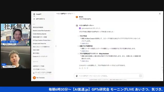Click the list heading ブログ作成
This screenshot has height=92, width=164.
83,36
